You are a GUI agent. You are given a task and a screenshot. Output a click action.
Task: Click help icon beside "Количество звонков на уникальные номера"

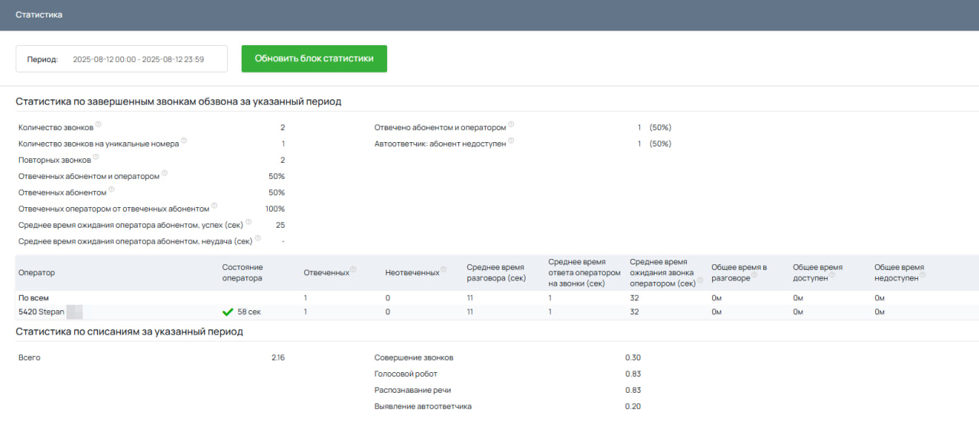184,141
